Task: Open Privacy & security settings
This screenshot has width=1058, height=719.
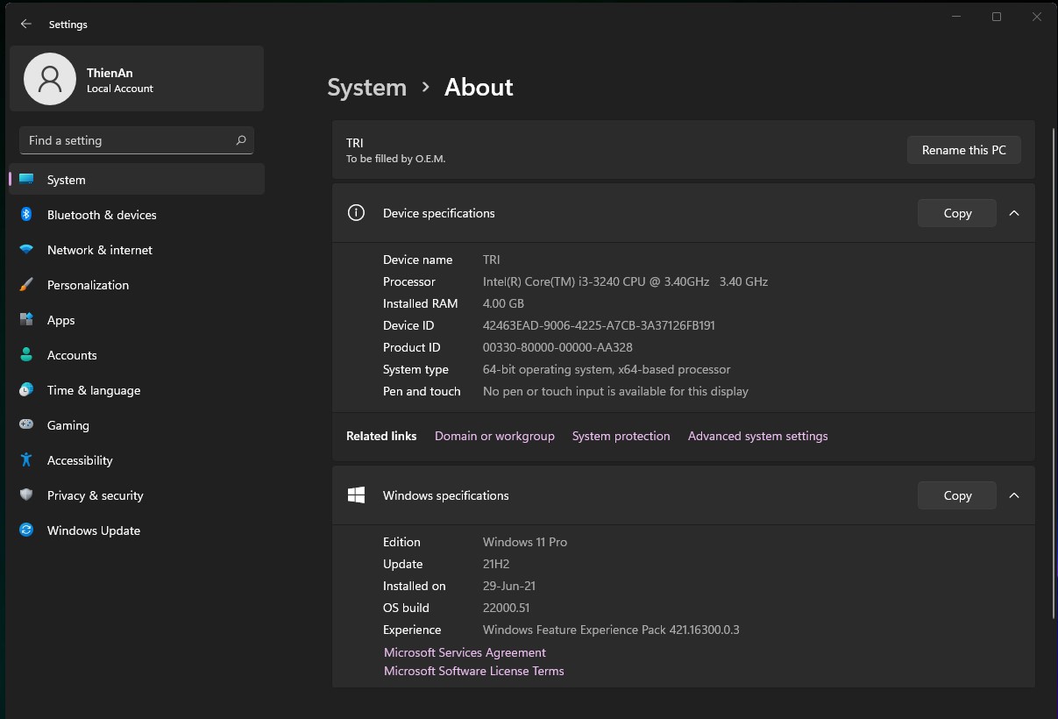Action: point(137,495)
